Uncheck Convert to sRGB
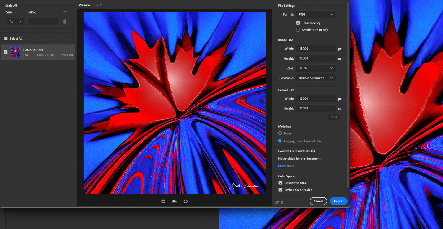The height and width of the screenshot is (229, 443). 281,183
